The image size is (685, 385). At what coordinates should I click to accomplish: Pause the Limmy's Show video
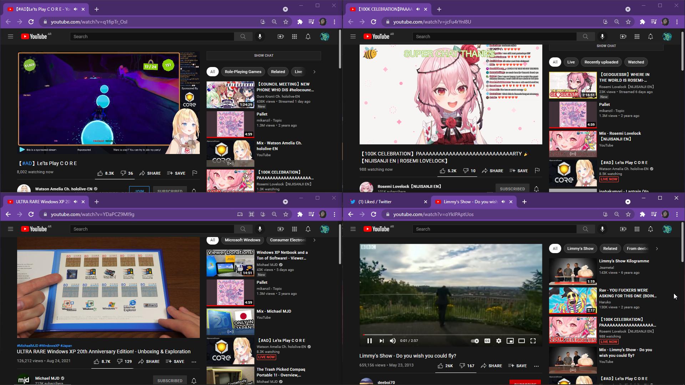tap(370, 341)
